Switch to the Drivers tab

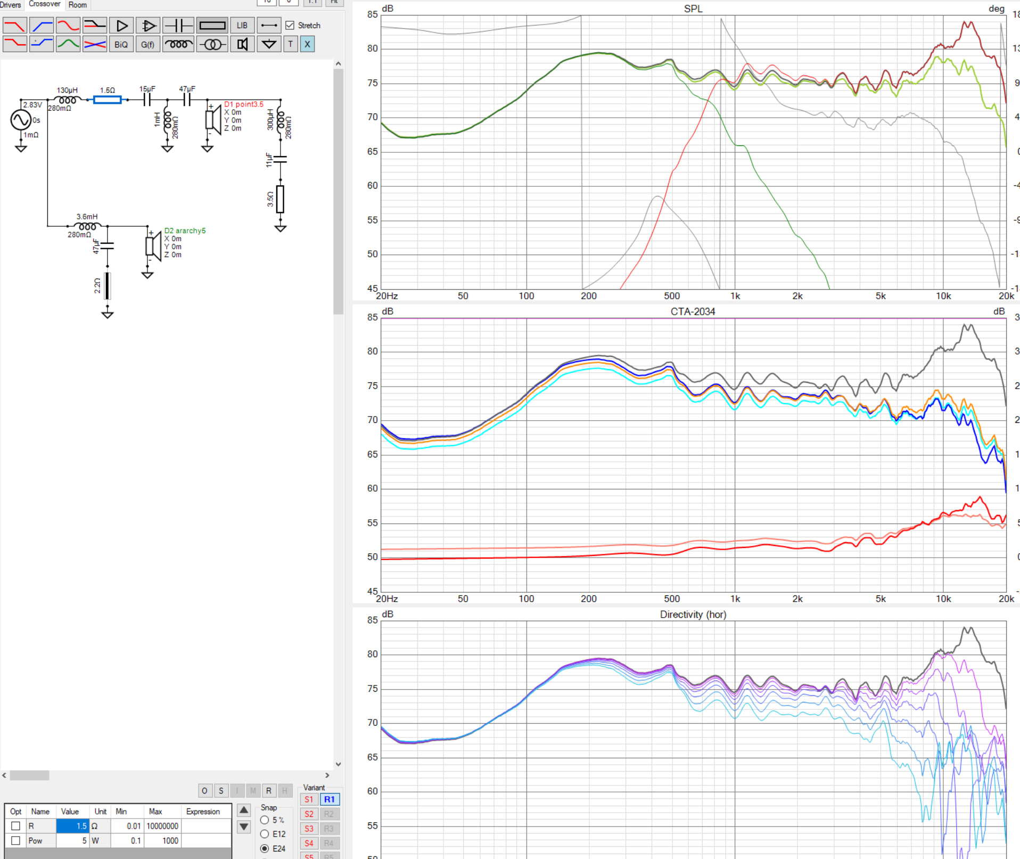point(11,5)
